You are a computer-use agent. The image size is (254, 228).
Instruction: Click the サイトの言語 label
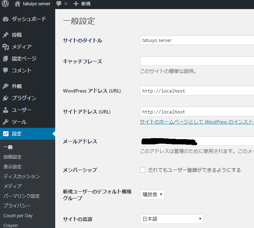(x=78, y=219)
